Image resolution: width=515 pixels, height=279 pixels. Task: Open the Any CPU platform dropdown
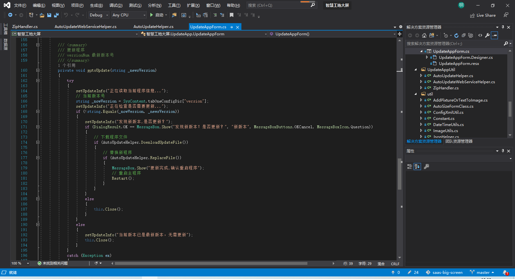click(x=129, y=15)
